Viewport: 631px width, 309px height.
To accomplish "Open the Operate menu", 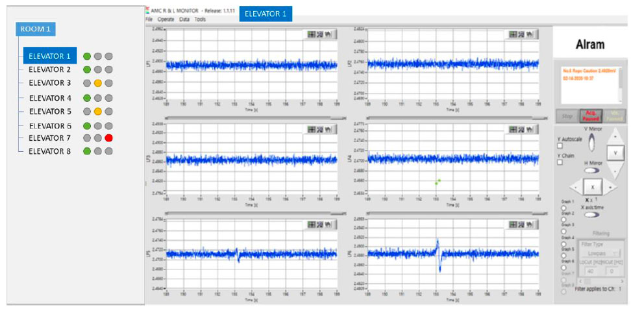I will [x=166, y=19].
